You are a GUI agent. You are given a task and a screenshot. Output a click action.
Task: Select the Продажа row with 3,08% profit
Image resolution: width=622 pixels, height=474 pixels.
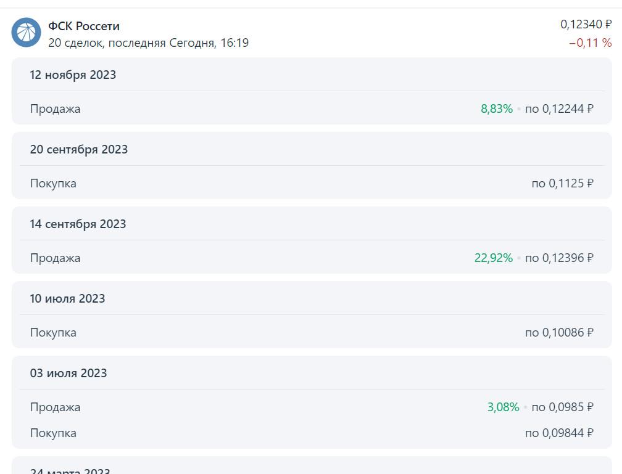[x=312, y=407]
